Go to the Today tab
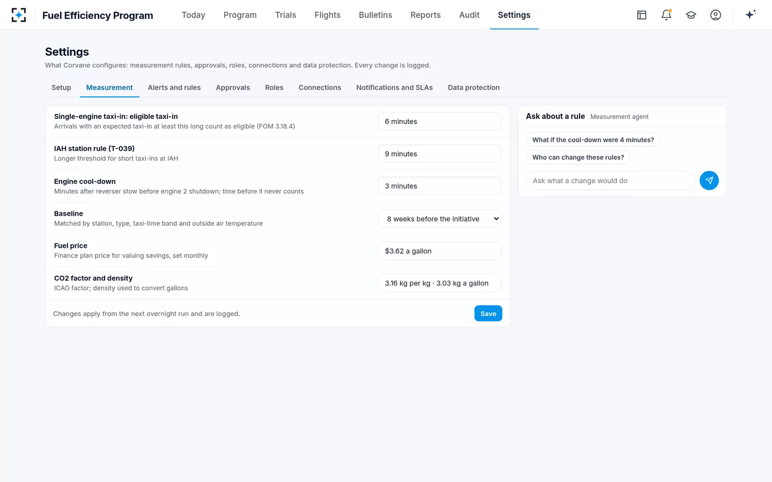The image size is (772, 482). tap(194, 15)
